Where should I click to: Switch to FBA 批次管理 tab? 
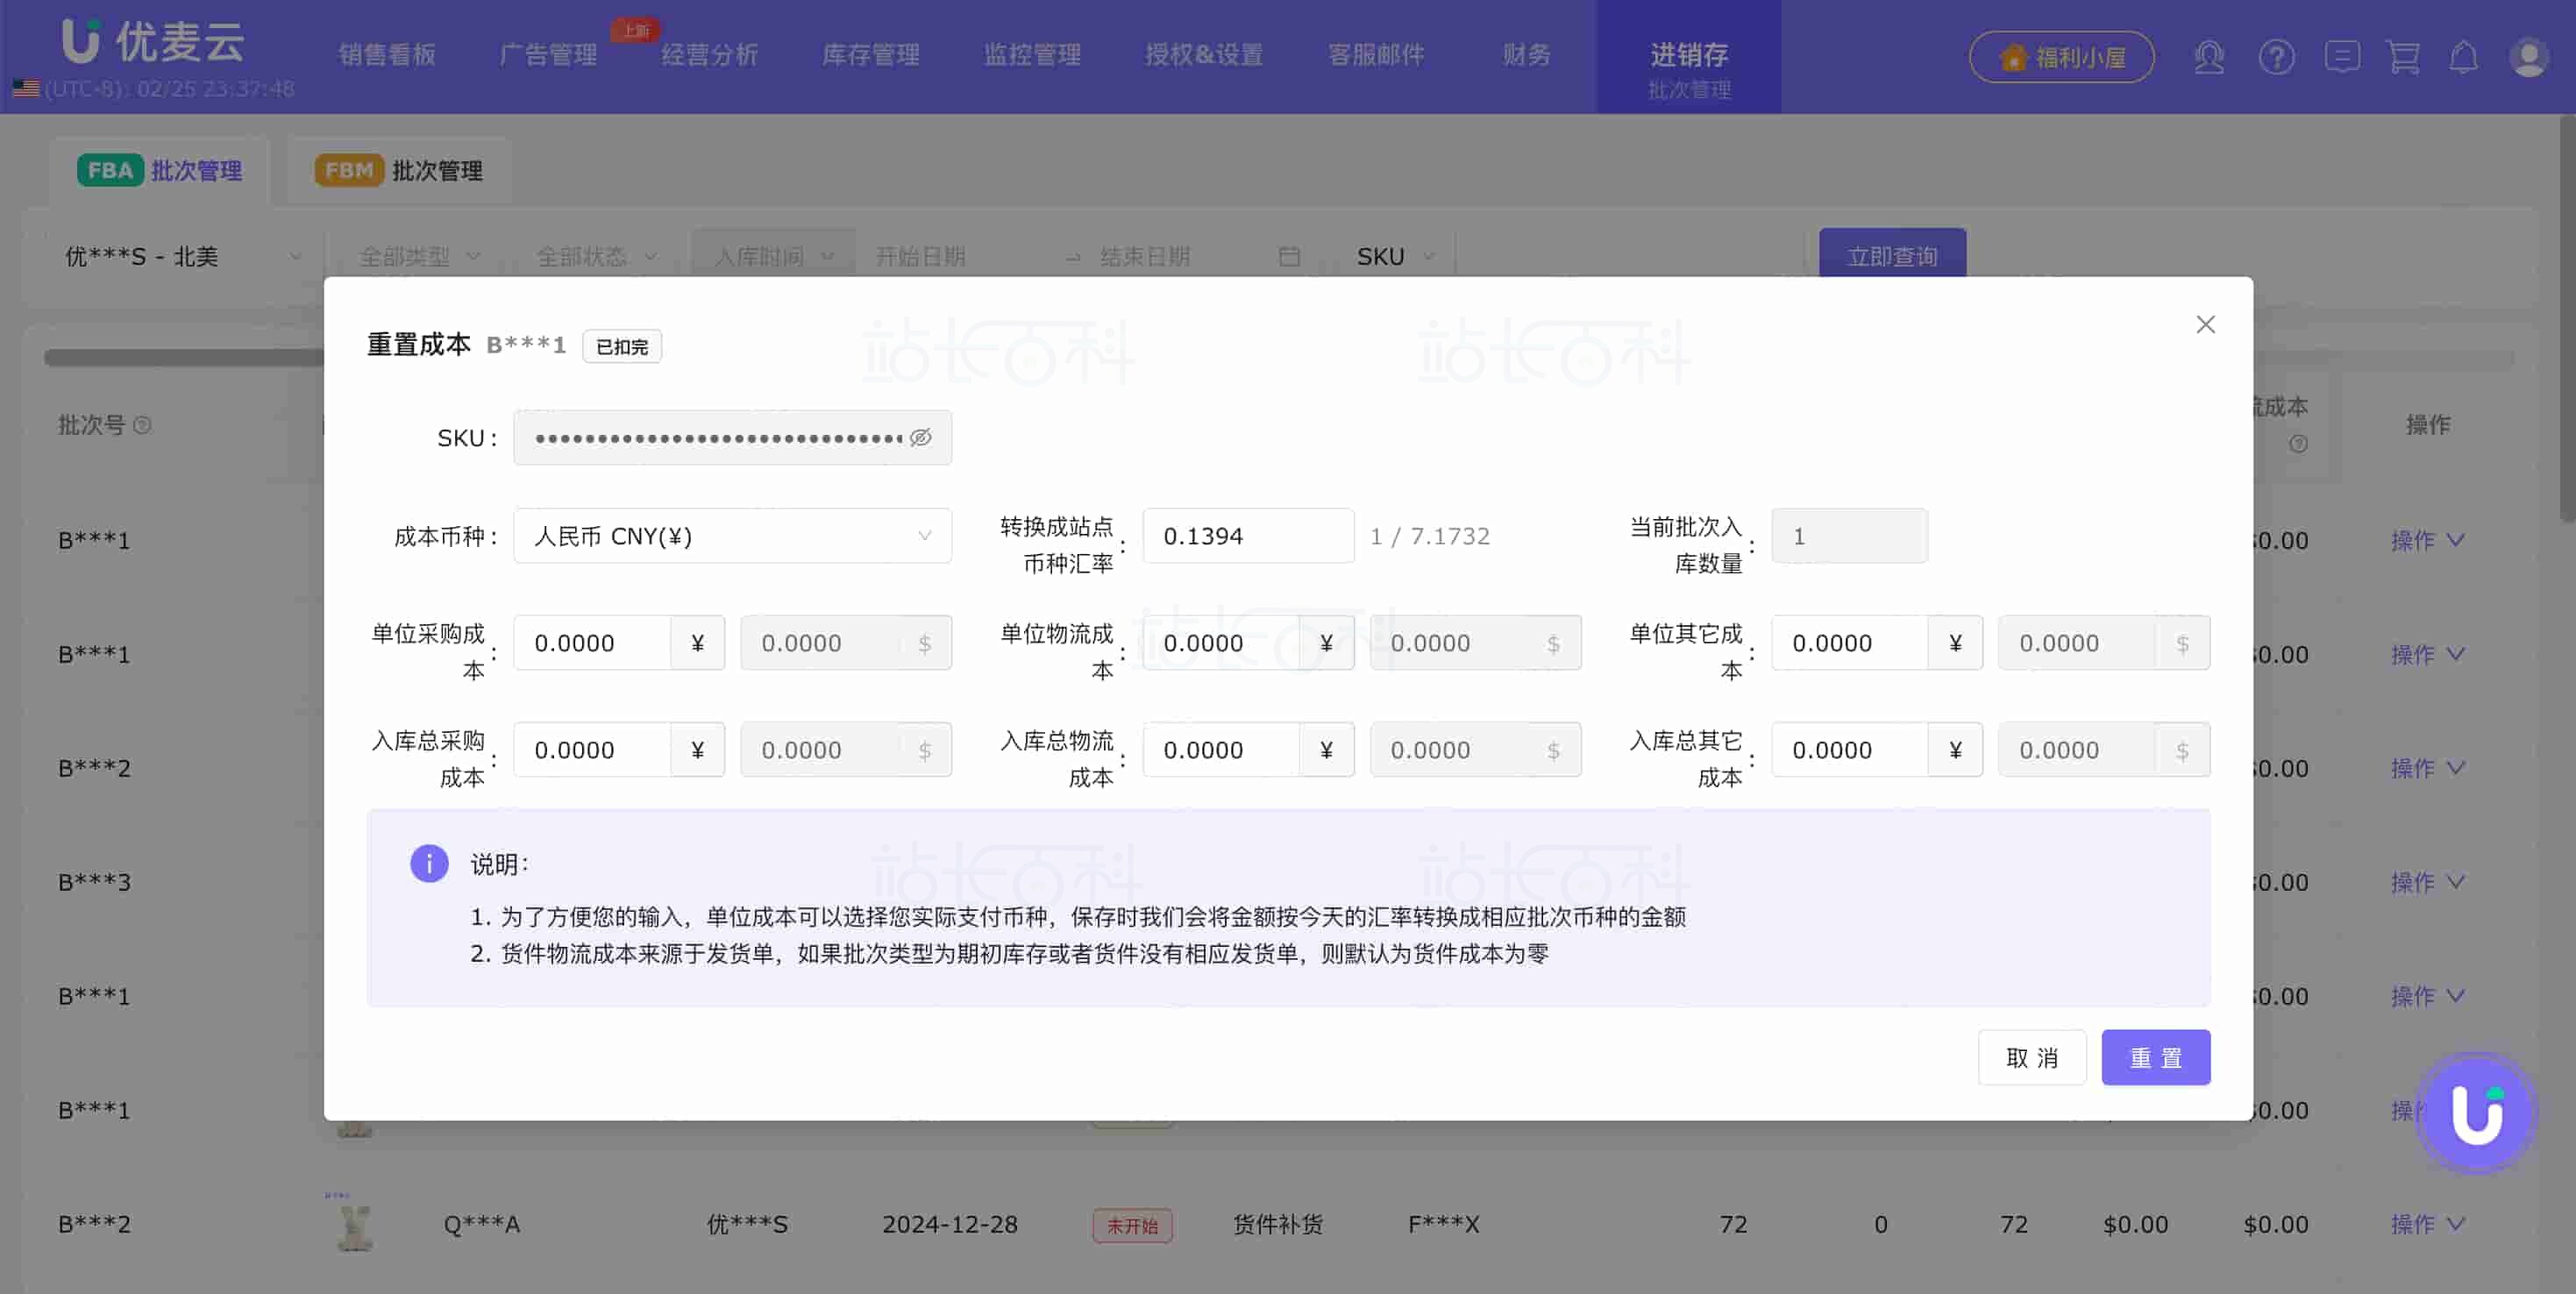point(160,171)
